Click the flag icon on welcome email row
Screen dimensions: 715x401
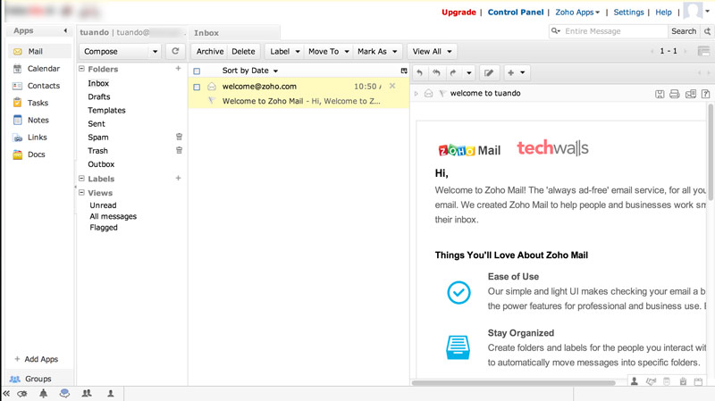(x=211, y=101)
